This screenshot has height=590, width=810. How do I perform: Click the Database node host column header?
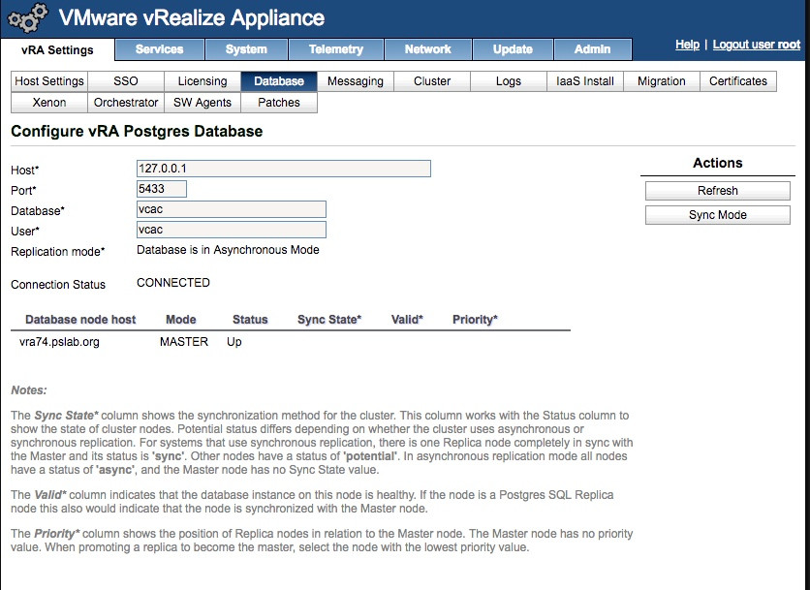[80, 320]
